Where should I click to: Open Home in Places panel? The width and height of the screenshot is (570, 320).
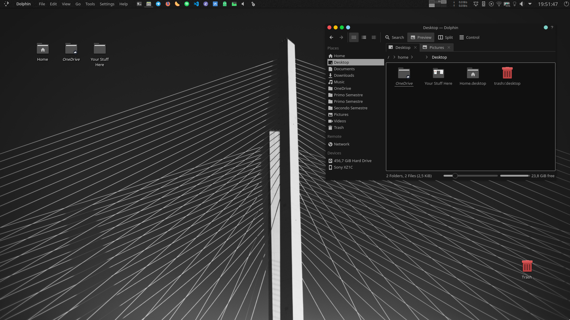[356, 56]
